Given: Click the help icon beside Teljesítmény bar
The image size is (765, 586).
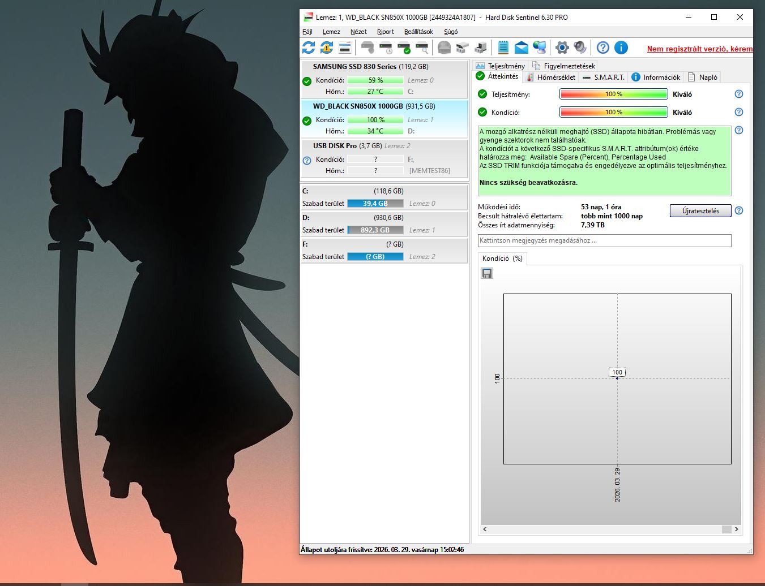Looking at the screenshot, I should click(x=739, y=94).
